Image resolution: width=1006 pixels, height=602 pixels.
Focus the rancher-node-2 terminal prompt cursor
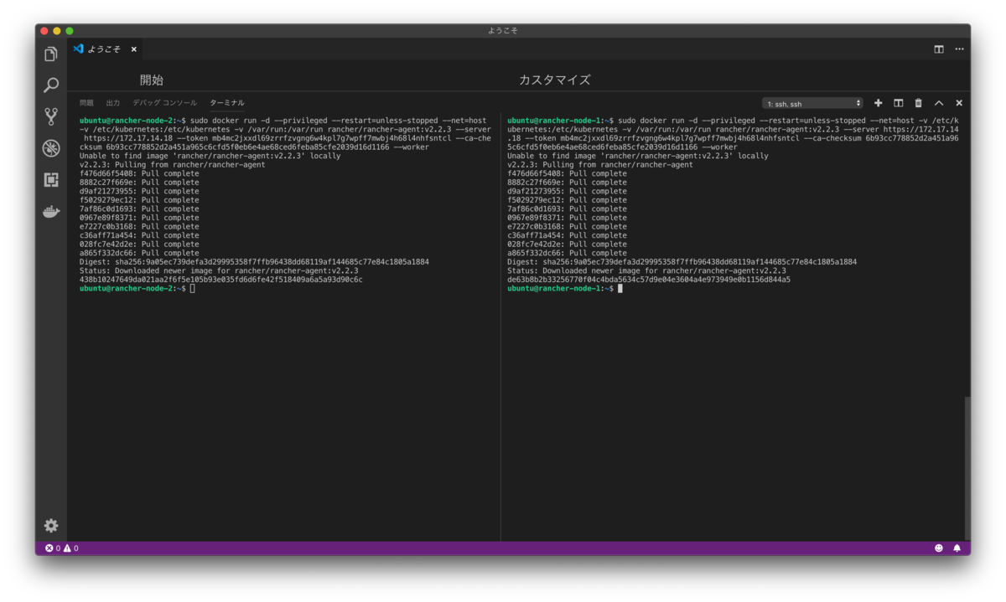(192, 288)
